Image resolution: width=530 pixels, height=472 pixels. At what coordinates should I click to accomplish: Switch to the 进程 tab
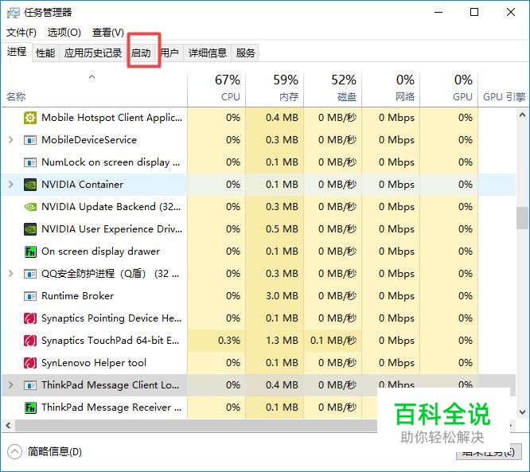click(17, 52)
